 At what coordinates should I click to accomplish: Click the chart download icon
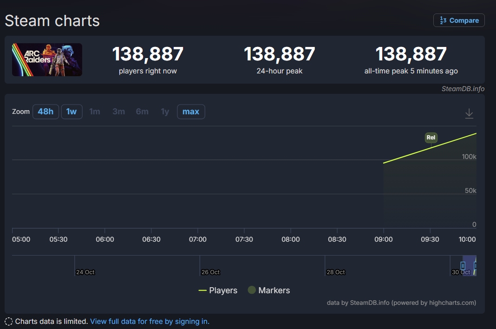coord(469,113)
